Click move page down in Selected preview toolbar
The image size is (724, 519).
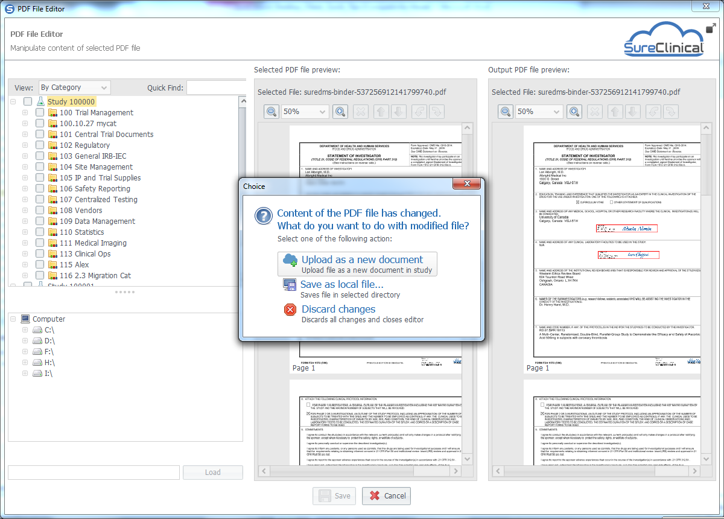coord(398,112)
